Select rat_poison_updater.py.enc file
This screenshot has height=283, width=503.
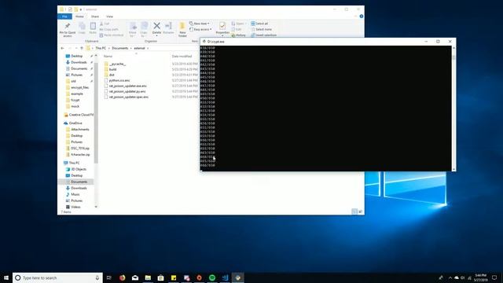[127, 91]
